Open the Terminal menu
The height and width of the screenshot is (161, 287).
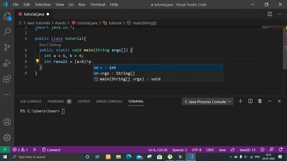(x=98, y=4)
